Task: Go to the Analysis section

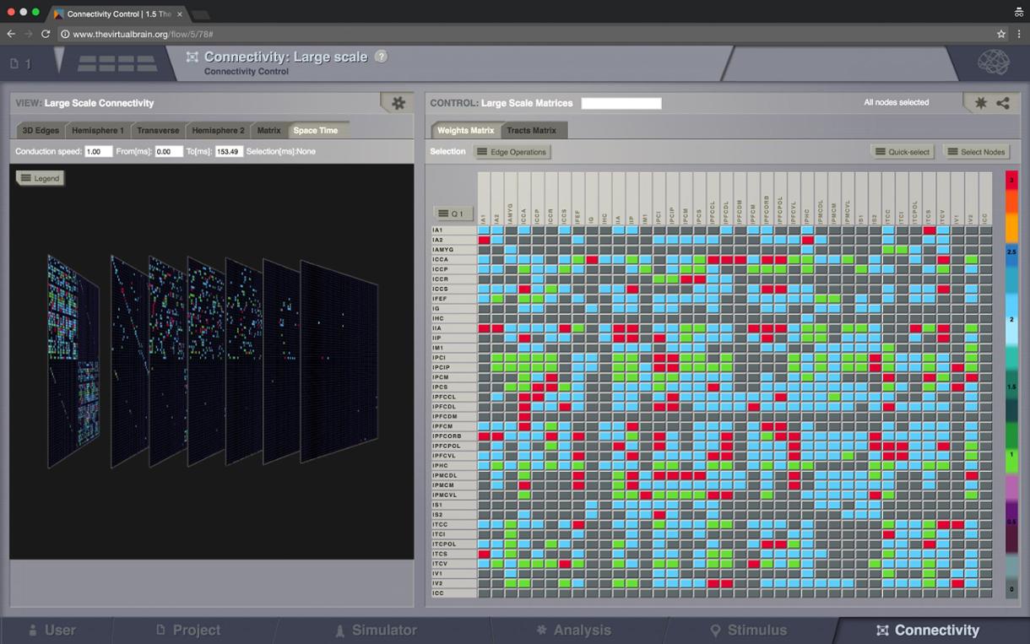Action: [x=573, y=630]
